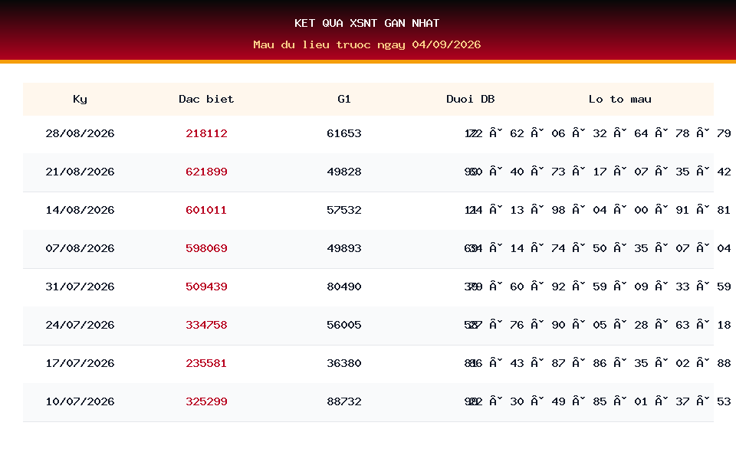736x452 pixels.
Task: Click G1 result 57532
Action: [x=344, y=210]
